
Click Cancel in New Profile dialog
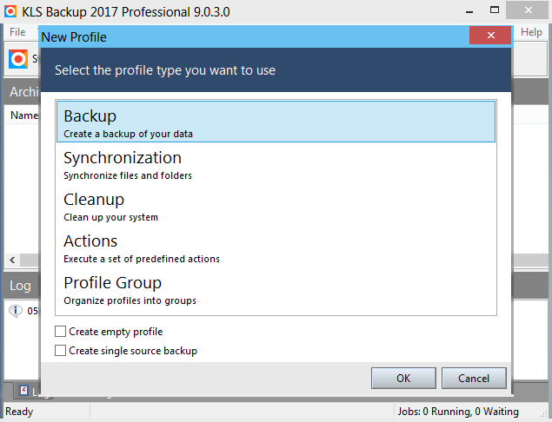point(474,378)
